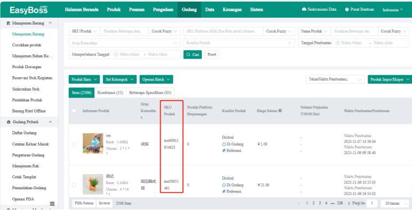This screenshot has height=210, width=412.
Task: Open Daftar Gudang in sidebar
Action: [24, 133]
